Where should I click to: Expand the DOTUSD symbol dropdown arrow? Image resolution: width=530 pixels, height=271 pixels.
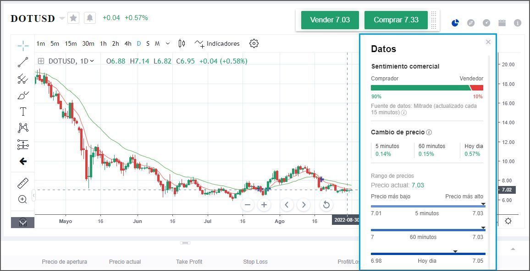[62, 18]
